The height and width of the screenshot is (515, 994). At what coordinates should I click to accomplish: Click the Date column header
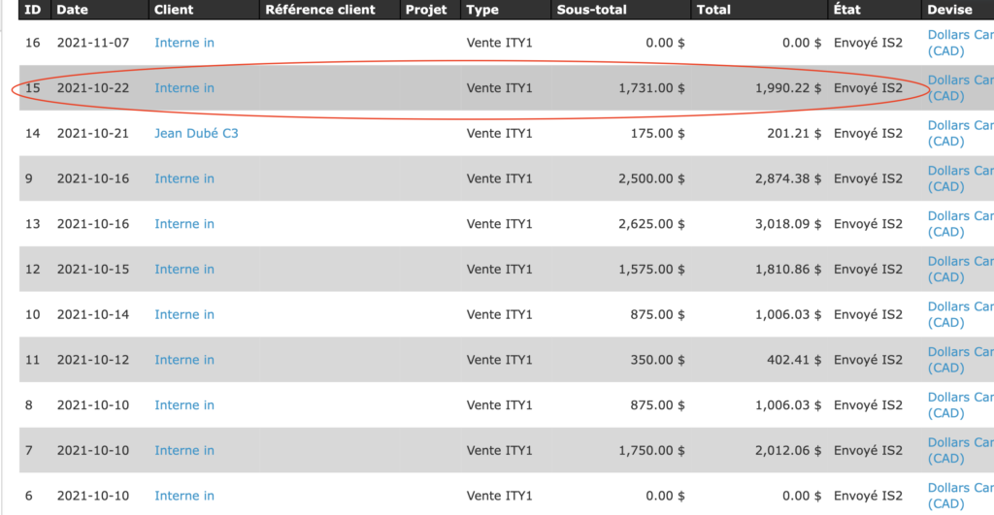pos(73,10)
